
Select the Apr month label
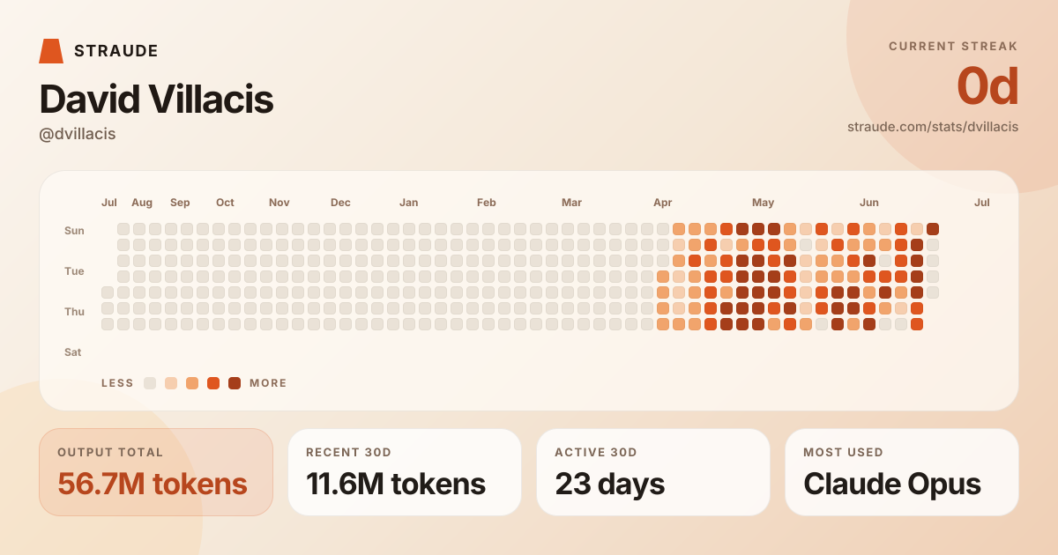tap(663, 203)
